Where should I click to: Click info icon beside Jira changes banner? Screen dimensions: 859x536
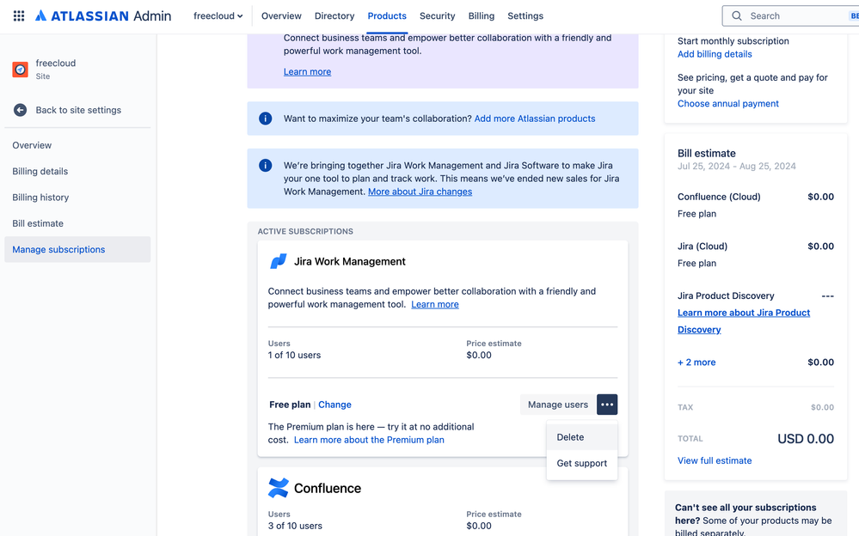click(265, 165)
